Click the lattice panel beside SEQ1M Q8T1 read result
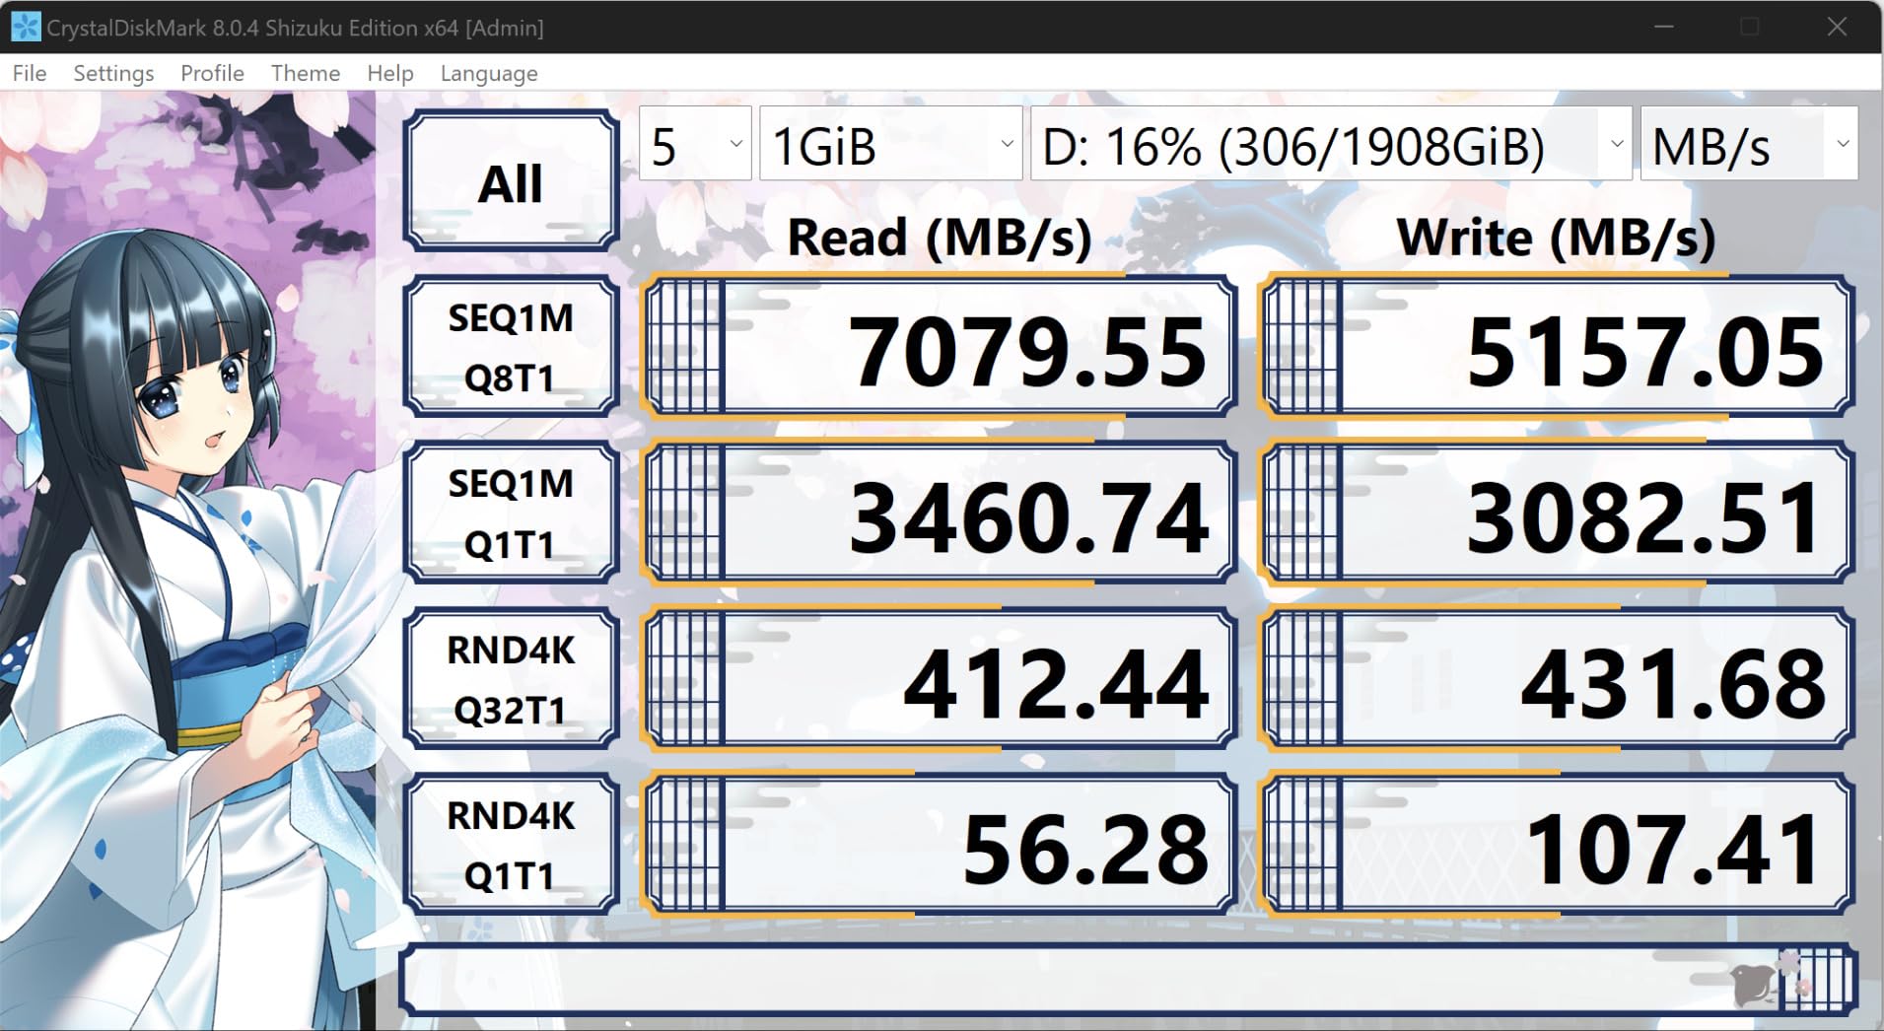Screen dimensions: 1884x1031 tap(683, 347)
